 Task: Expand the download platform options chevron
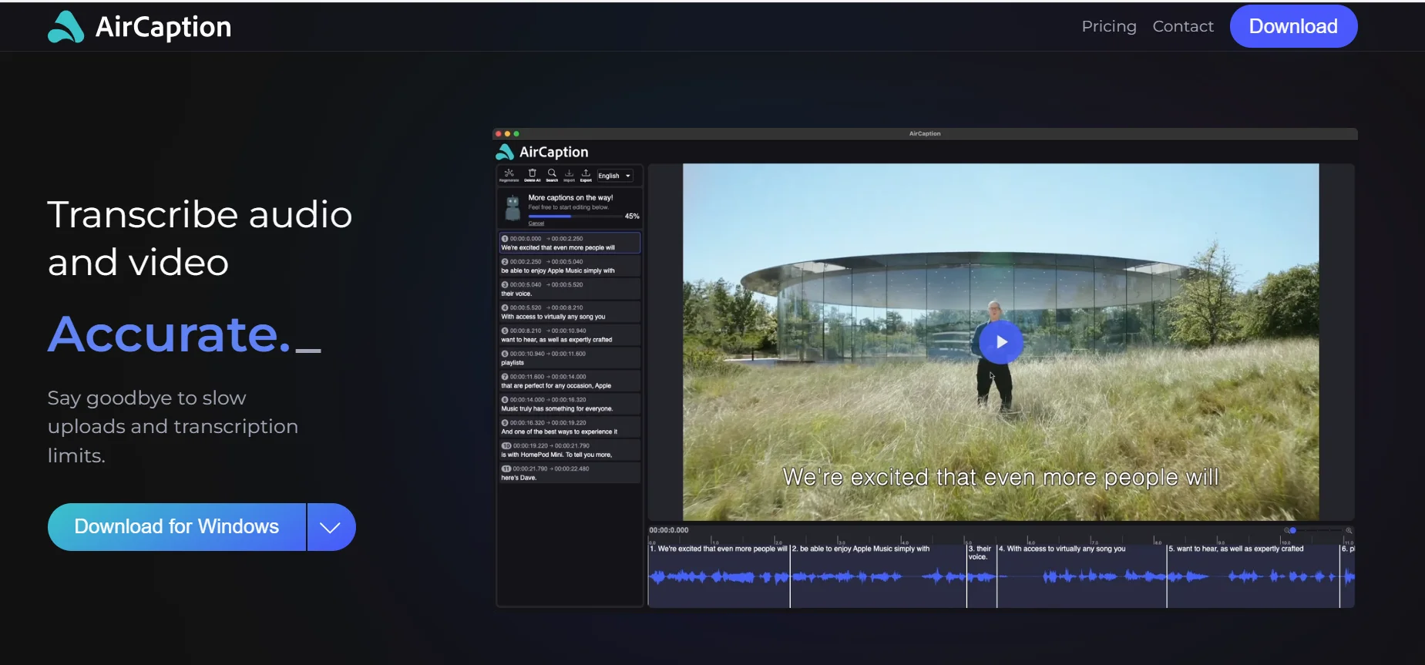coord(331,527)
